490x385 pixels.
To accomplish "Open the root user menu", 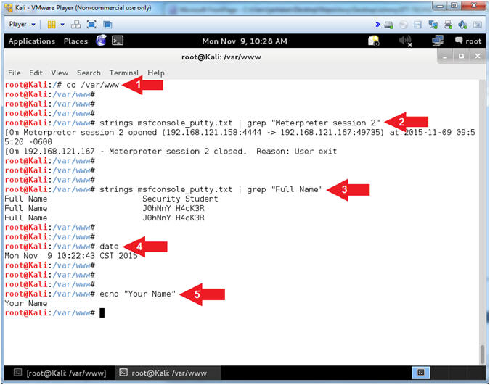I will click(x=468, y=41).
